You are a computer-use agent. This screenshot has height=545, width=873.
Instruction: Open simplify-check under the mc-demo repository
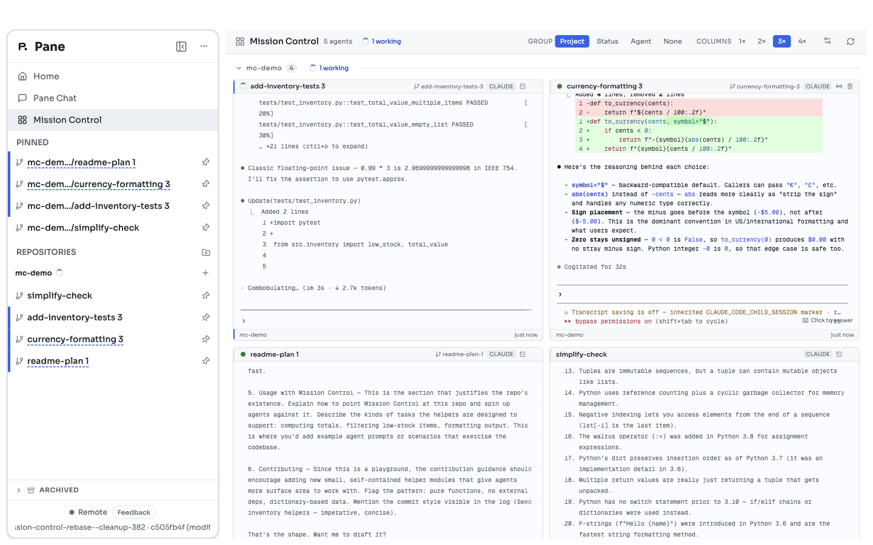[59, 296]
